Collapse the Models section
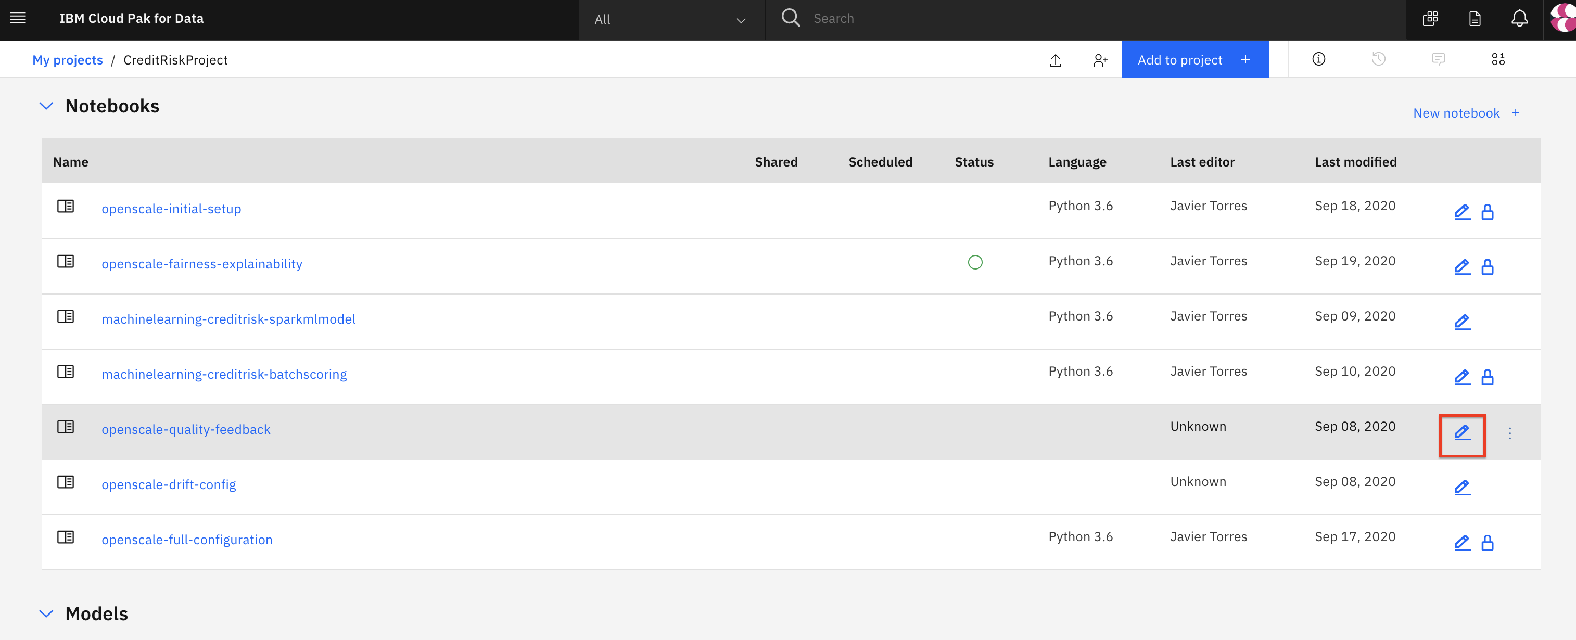This screenshot has width=1576, height=640. [x=46, y=613]
